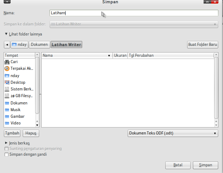This screenshot has width=223, height=173.
Task: Select the Desktop label in places
Action: tap(18, 83)
